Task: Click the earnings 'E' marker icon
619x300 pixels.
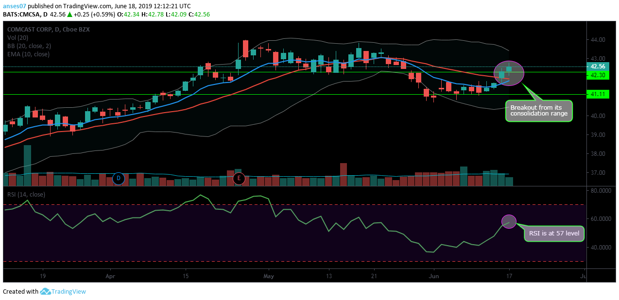Action: point(239,179)
